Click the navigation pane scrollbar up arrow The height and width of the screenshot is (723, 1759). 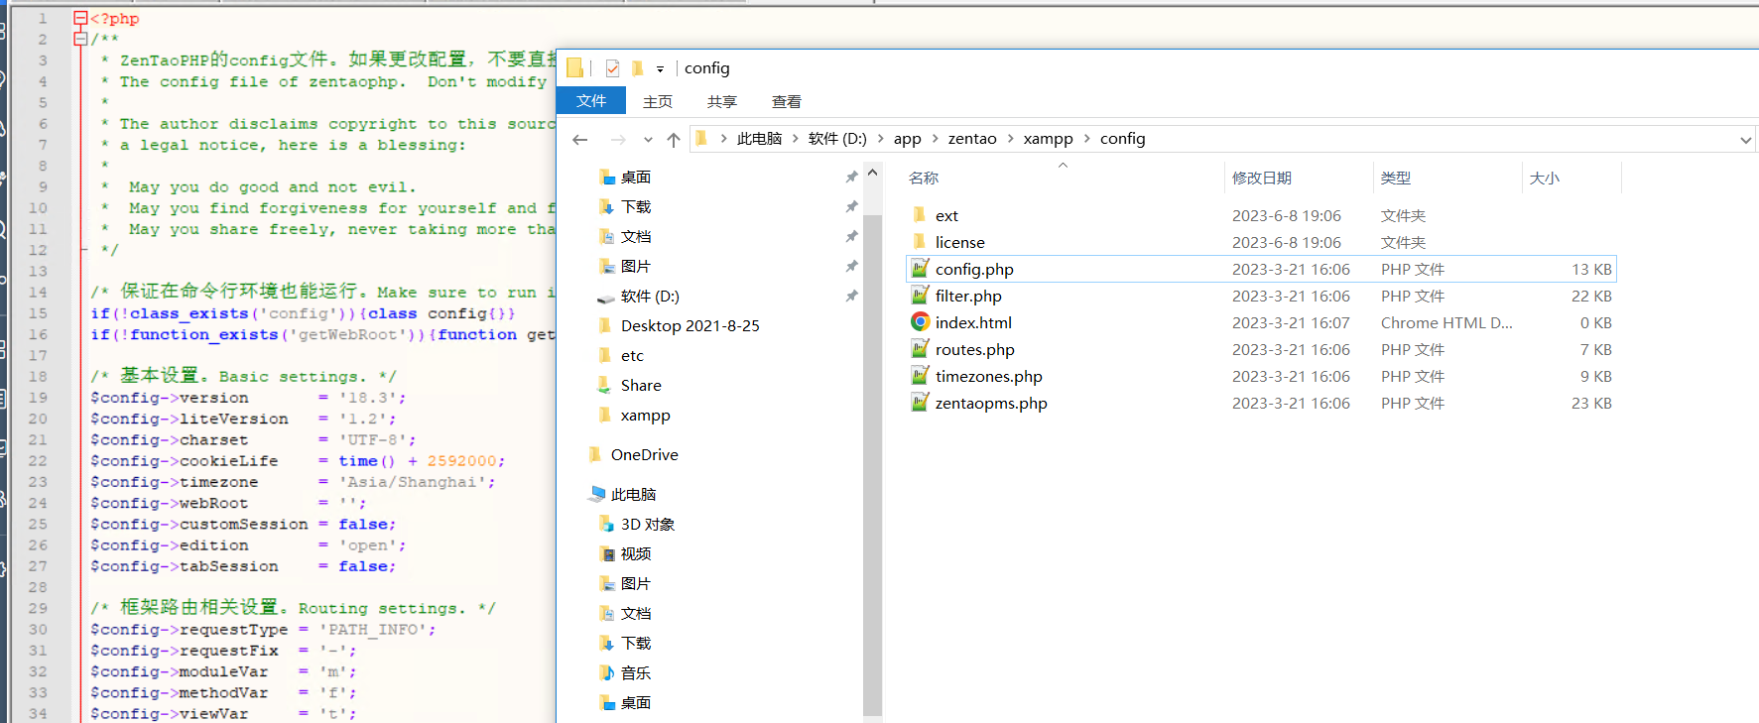[x=873, y=173]
